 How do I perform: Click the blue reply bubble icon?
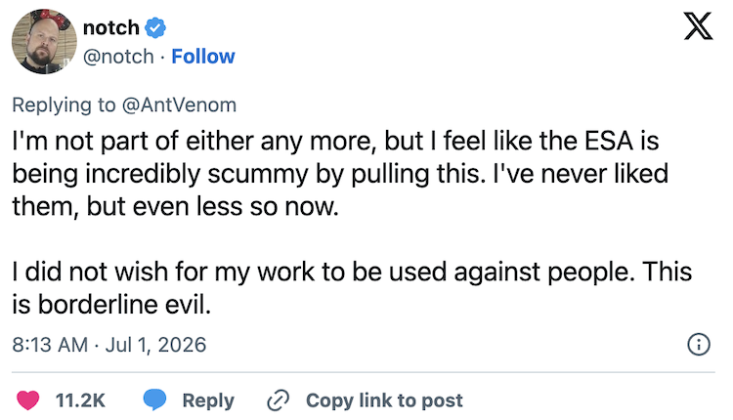[x=154, y=399]
